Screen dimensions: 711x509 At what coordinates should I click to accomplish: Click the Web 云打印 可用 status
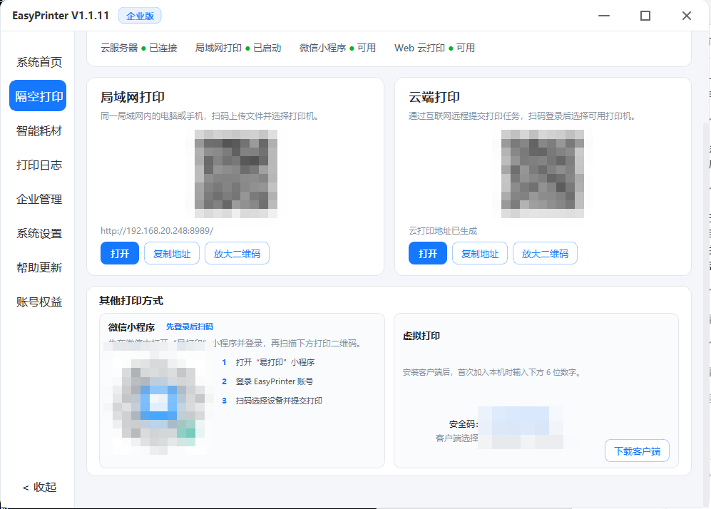pyautogui.click(x=434, y=48)
